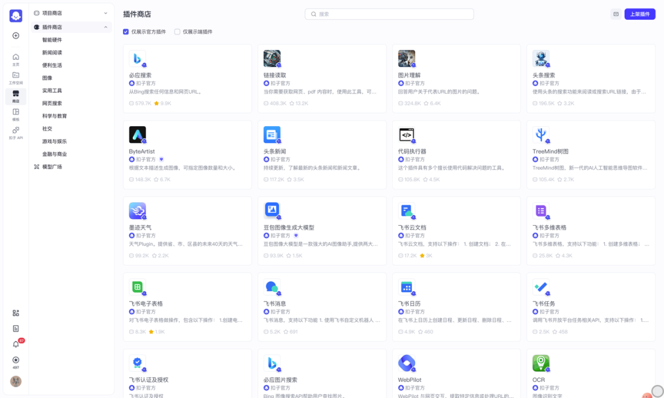
Task: Open the notification bell with badge
Action: pyautogui.click(x=15, y=344)
